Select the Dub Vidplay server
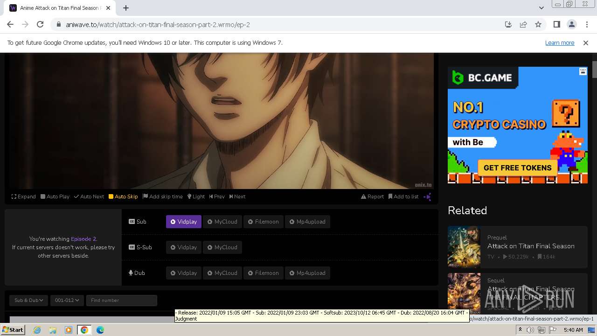597x336 pixels. point(184,273)
